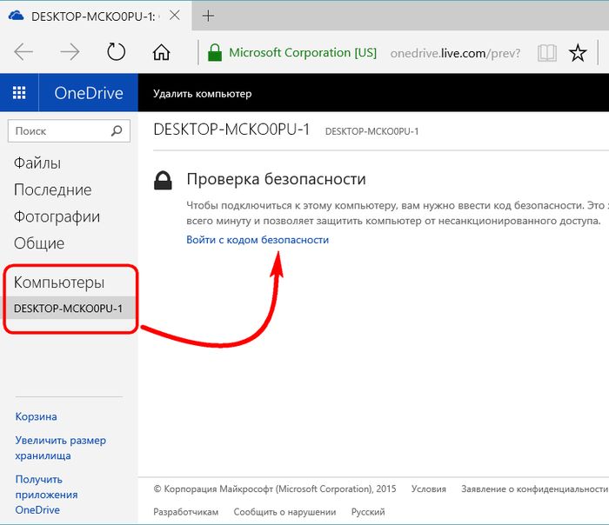Open Условия footer link
Viewport: 609px width, 525px height.
tap(428, 488)
